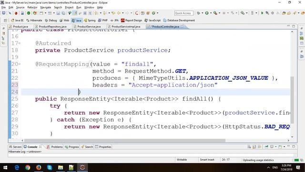Open Firefox from the taskbar
Screen dimensions: 305x172
(39, 168)
